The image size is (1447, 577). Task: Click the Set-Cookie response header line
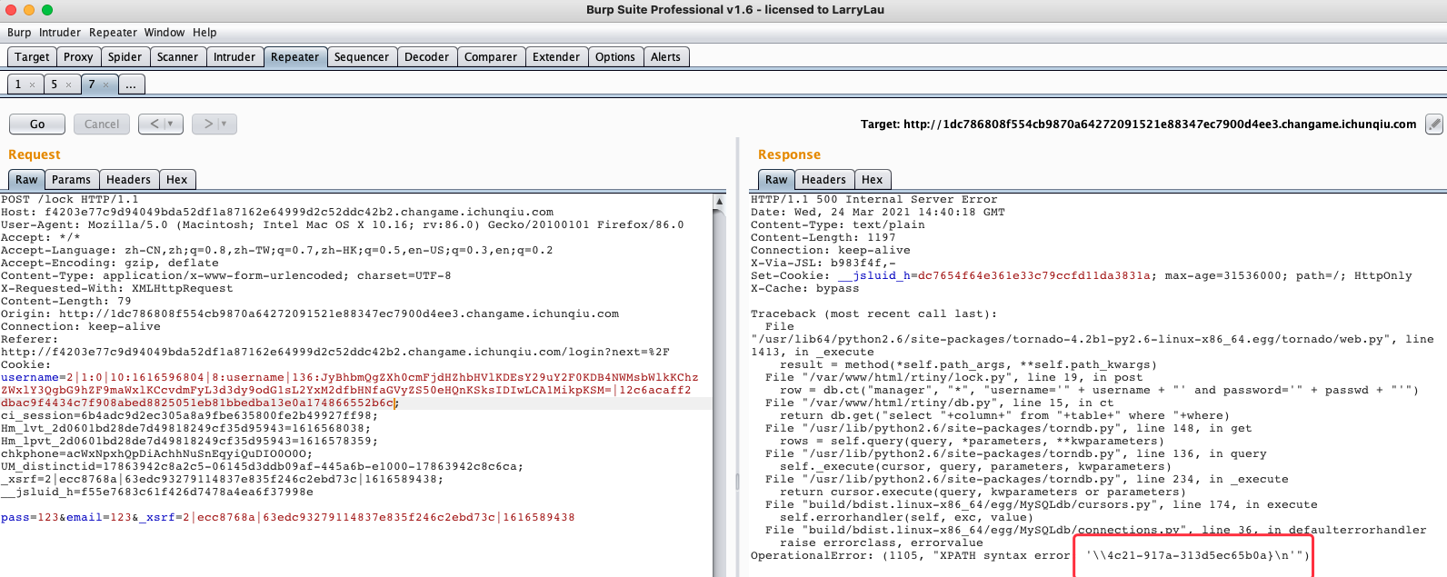[x=1082, y=275]
